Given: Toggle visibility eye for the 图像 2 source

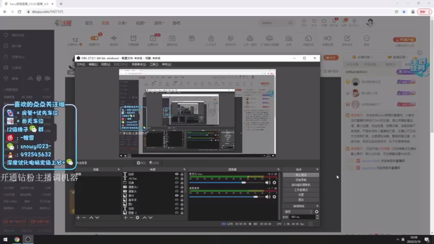Looking at the screenshot, I should point(177,213).
